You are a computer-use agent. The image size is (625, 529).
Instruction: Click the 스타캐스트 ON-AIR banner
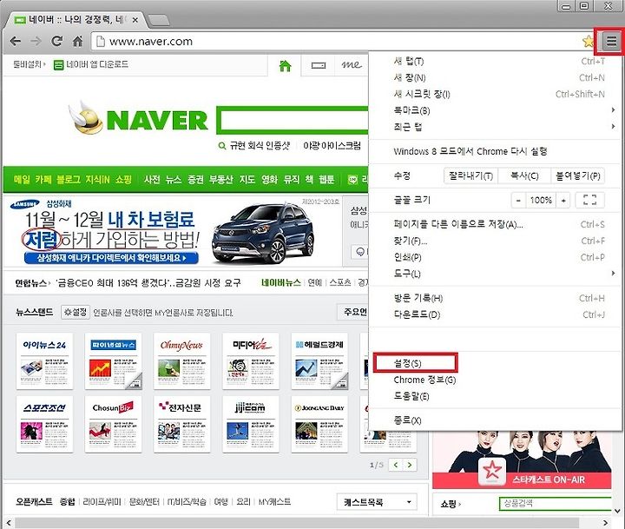[x=523, y=460]
